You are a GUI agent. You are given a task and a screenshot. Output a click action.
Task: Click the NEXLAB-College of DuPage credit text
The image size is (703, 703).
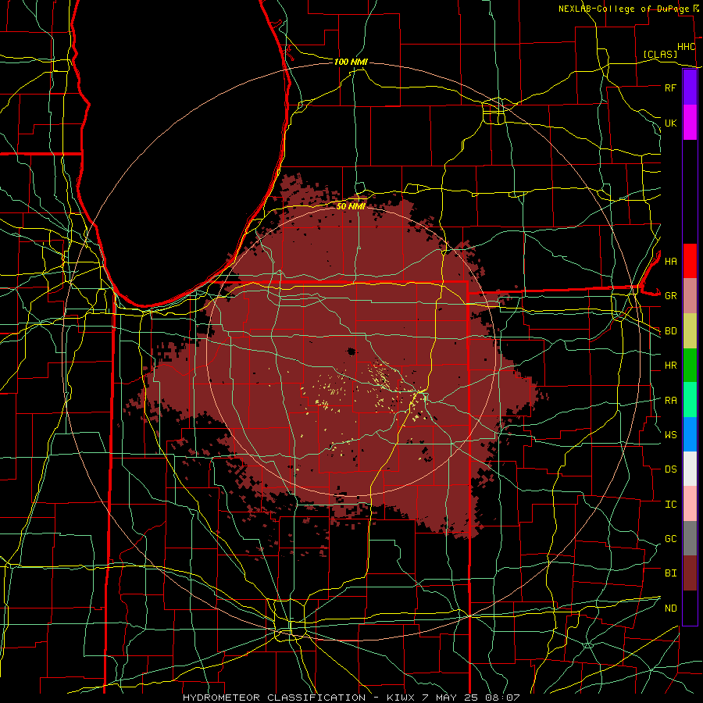[x=625, y=9]
